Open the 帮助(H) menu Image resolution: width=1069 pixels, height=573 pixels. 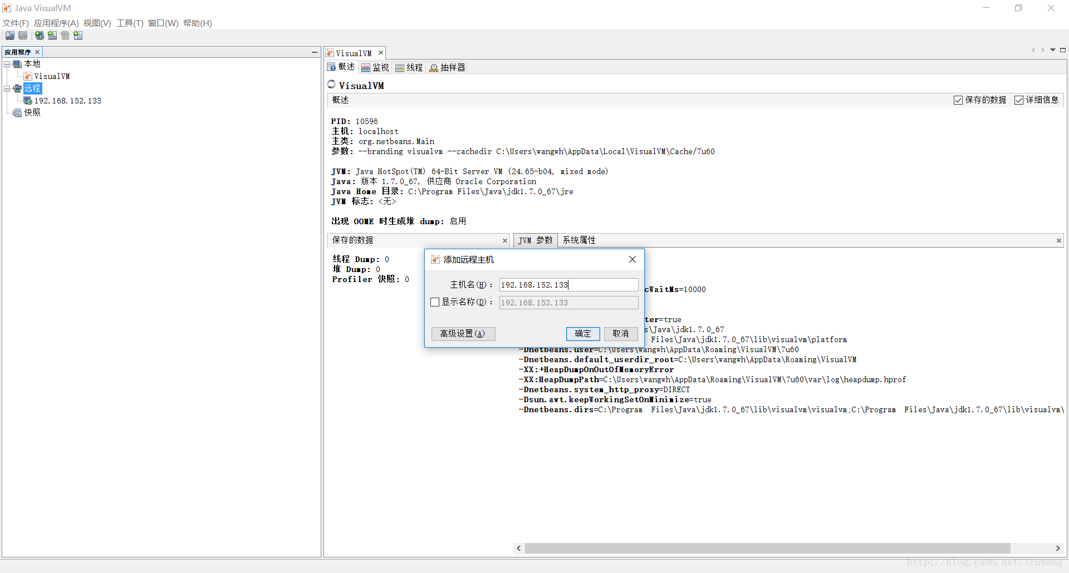point(198,23)
